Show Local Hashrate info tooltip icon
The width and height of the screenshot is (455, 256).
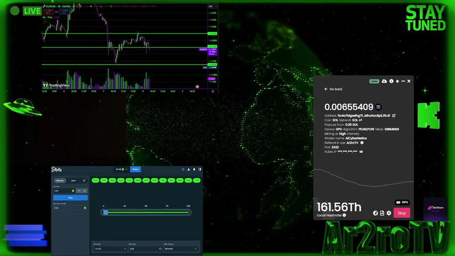344,215
